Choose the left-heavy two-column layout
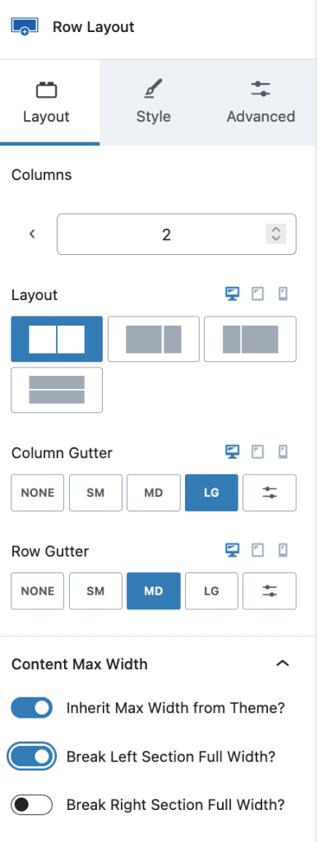 (154, 339)
